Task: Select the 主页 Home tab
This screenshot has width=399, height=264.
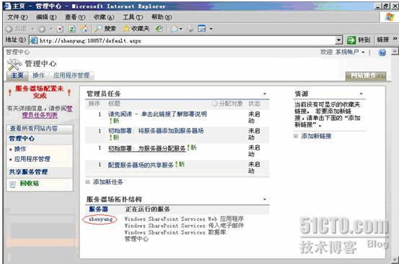Action: coord(17,76)
